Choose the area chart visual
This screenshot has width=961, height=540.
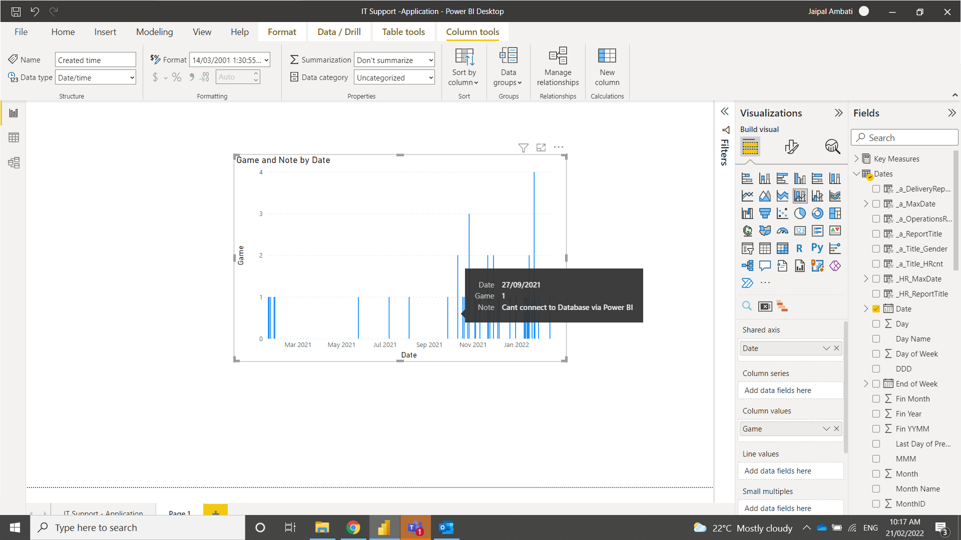tap(765, 196)
